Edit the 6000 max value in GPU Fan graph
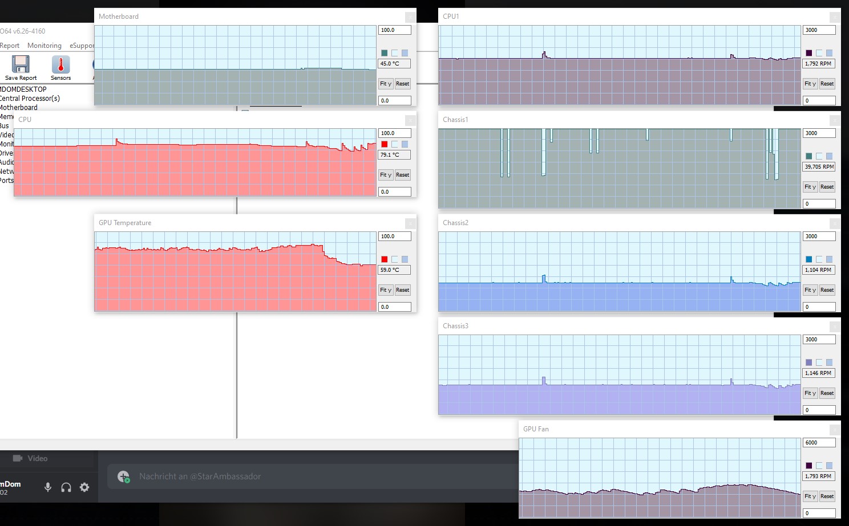849x526 pixels. tap(819, 443)
